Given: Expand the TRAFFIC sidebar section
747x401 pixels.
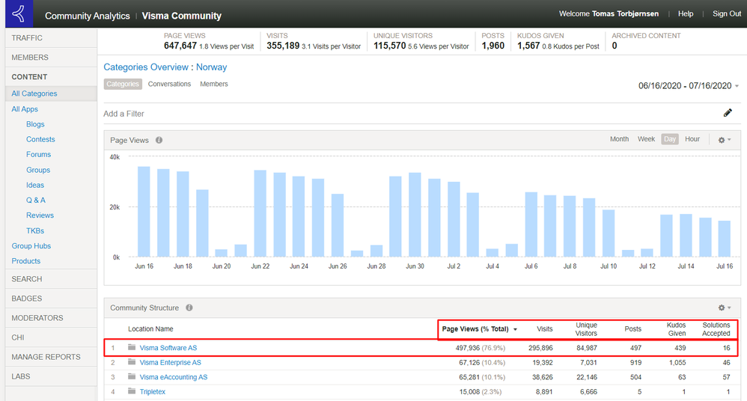Looking at the screenshot, I should tap(51, 37).
